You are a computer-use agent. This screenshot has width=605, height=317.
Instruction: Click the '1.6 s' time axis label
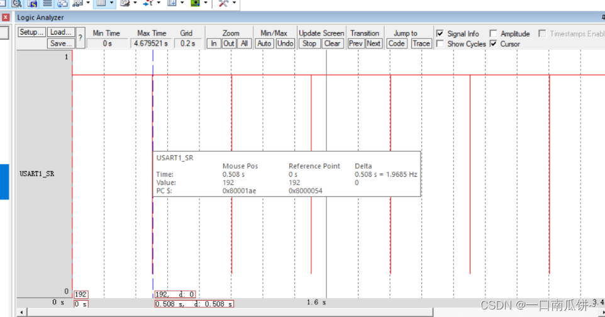click(x=316, y=303)
